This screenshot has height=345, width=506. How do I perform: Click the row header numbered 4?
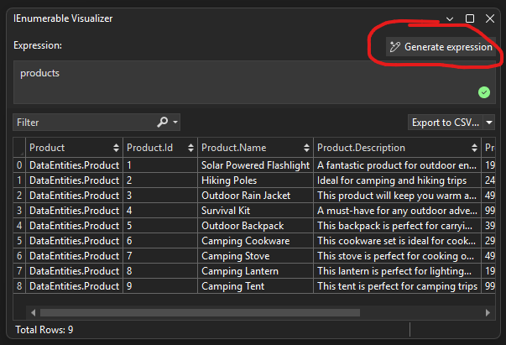(19, 226)
